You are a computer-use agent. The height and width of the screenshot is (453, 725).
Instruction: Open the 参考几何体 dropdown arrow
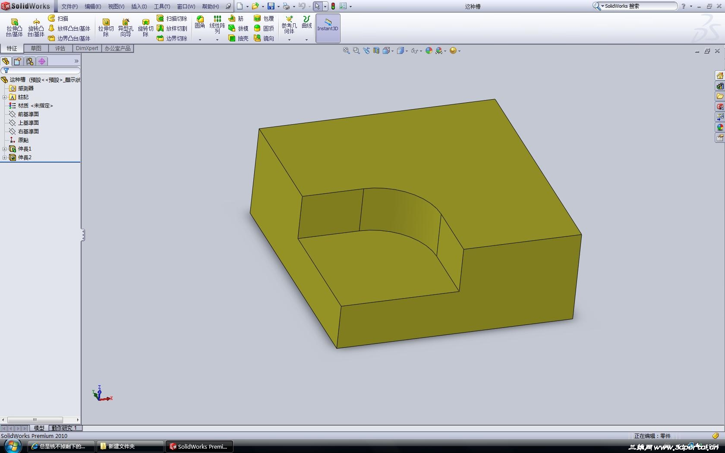289,40
